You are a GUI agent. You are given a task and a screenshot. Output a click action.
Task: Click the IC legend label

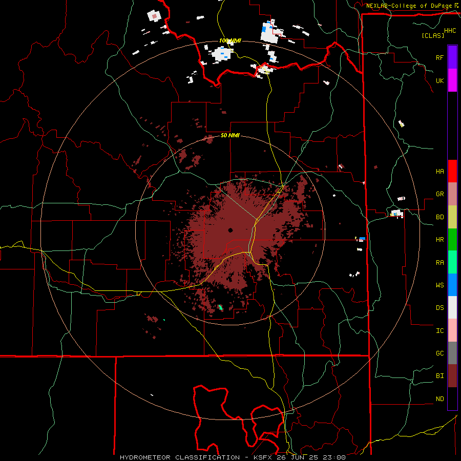click(x=439, y=330)
